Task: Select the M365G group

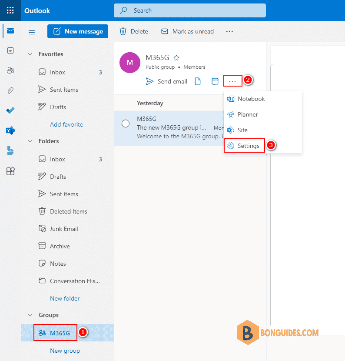Action: coord(68,333)
